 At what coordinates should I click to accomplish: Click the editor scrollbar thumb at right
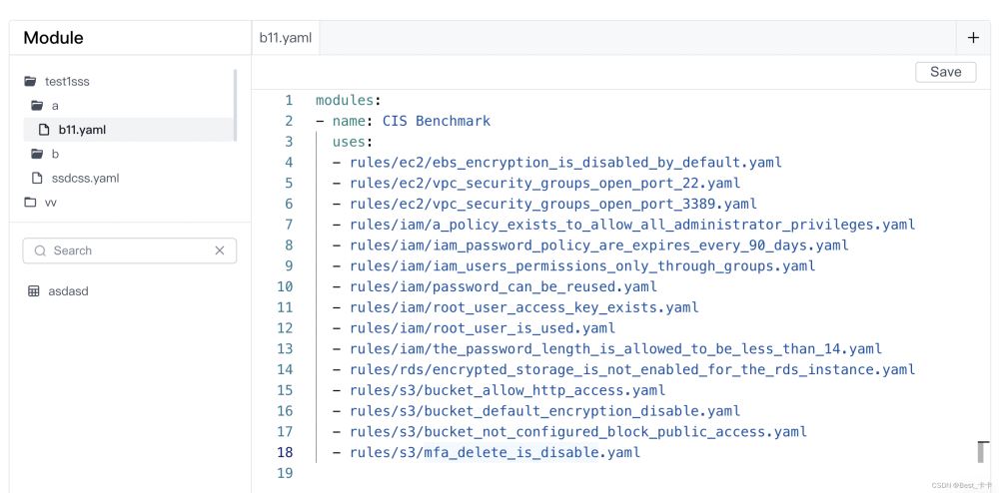[983, 452]
